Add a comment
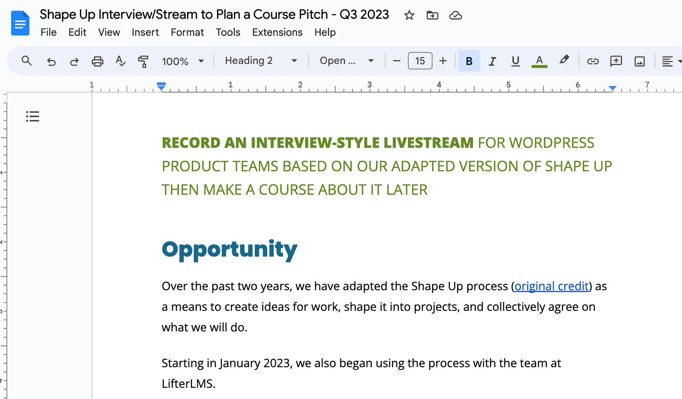The height and width of the screenshot is (399, 682). [616, 61]
